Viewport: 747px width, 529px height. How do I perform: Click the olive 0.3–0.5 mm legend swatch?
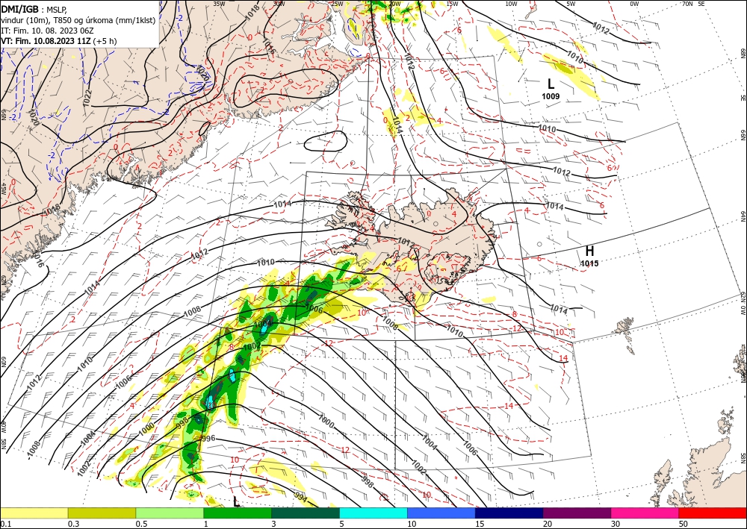102,513
